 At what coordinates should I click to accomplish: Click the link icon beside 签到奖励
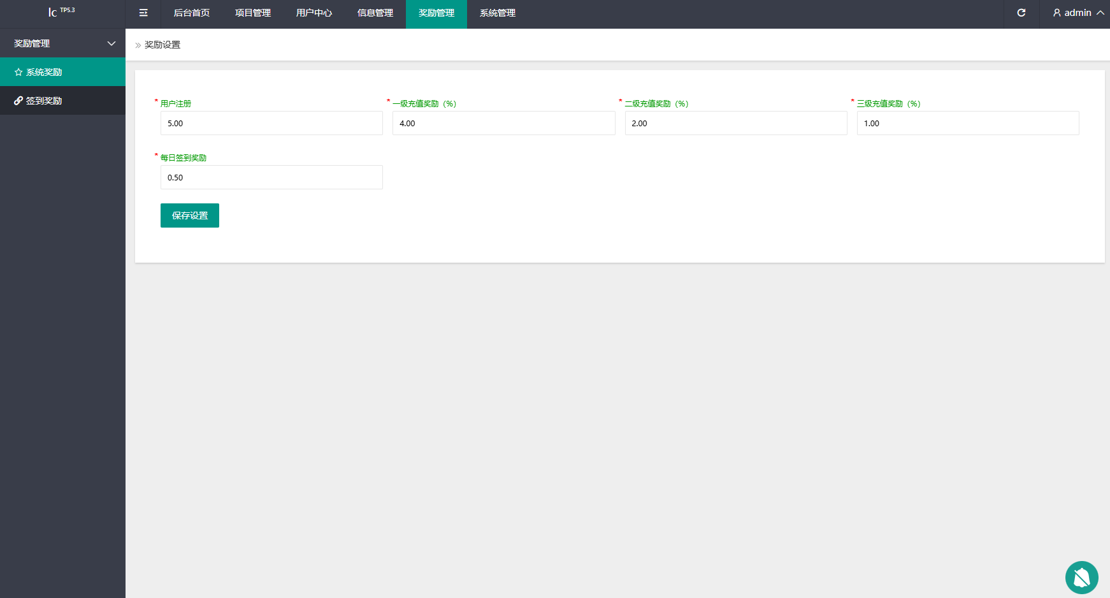pos(18,101)
